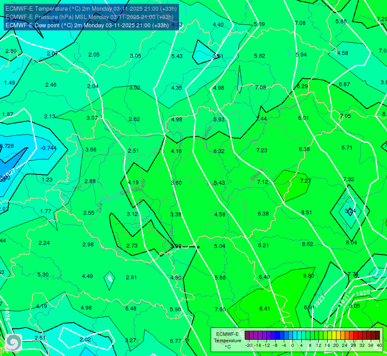Select the ECMWF-E Dew point 2m layer label
Viewport: 387px width, 356px height.
87,25
